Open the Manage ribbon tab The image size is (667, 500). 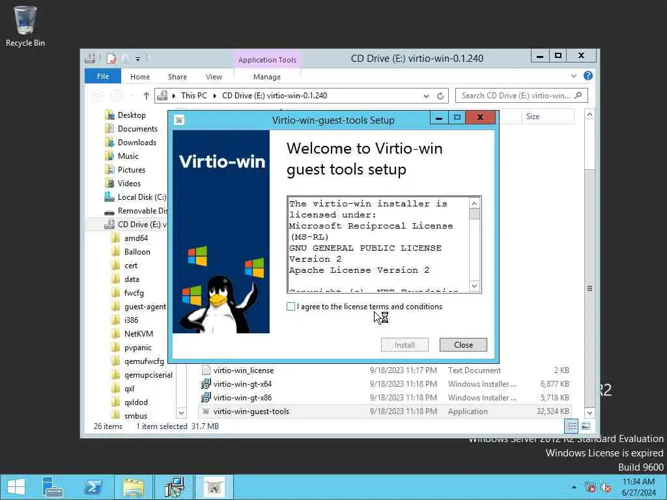click(267, 77)
